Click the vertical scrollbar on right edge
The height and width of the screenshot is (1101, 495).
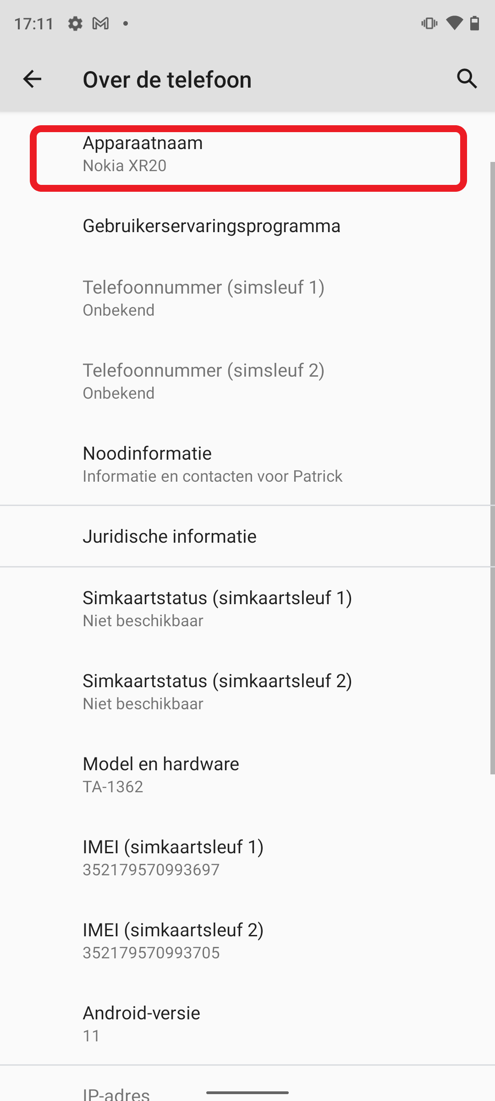click(492, 468)
